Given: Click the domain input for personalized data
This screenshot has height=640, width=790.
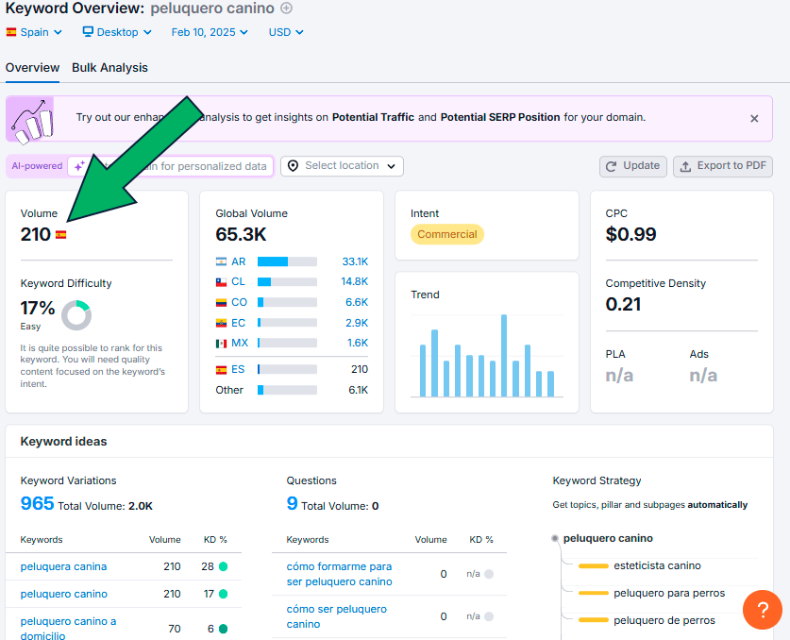Looking at the screenshot, I should pos(203,166).
